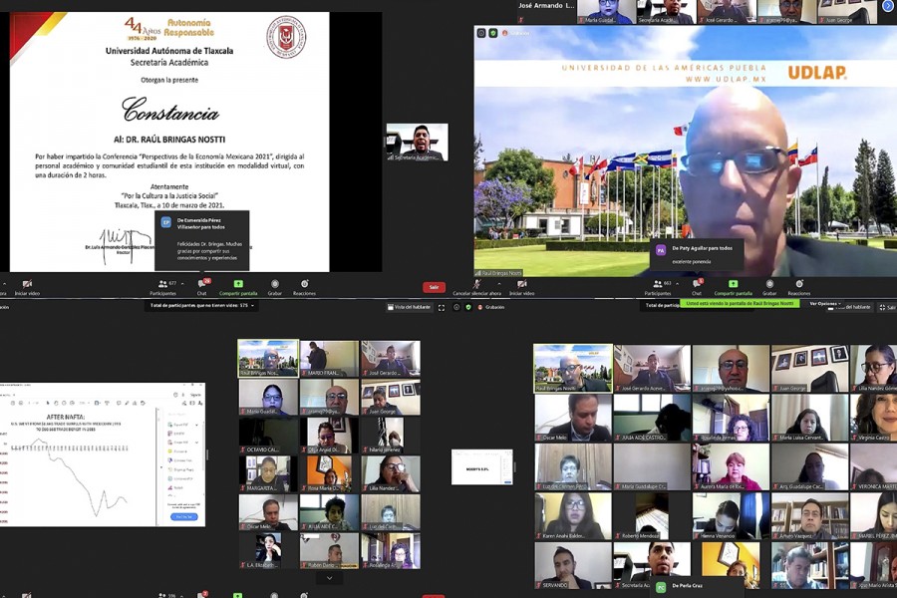The height and width of the screenshot is (598, 897).
Task: Unmute with Cancelar silenciar ahora microphone
Action: click(x=477, y=287)
